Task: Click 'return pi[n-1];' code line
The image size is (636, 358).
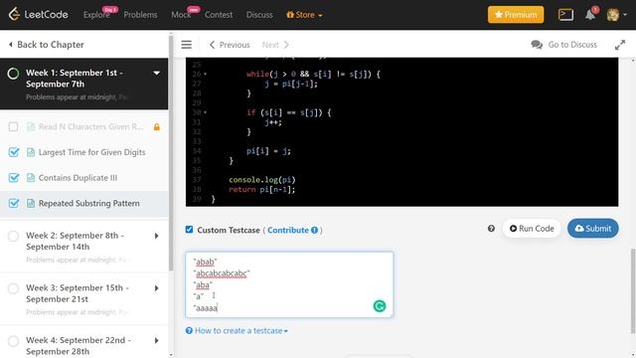Action: [262, 190]
